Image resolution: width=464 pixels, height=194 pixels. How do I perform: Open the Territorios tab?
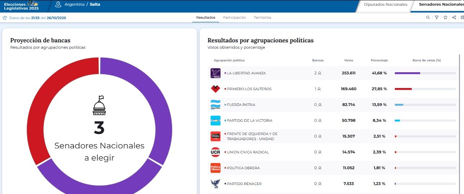pos(262,18)
